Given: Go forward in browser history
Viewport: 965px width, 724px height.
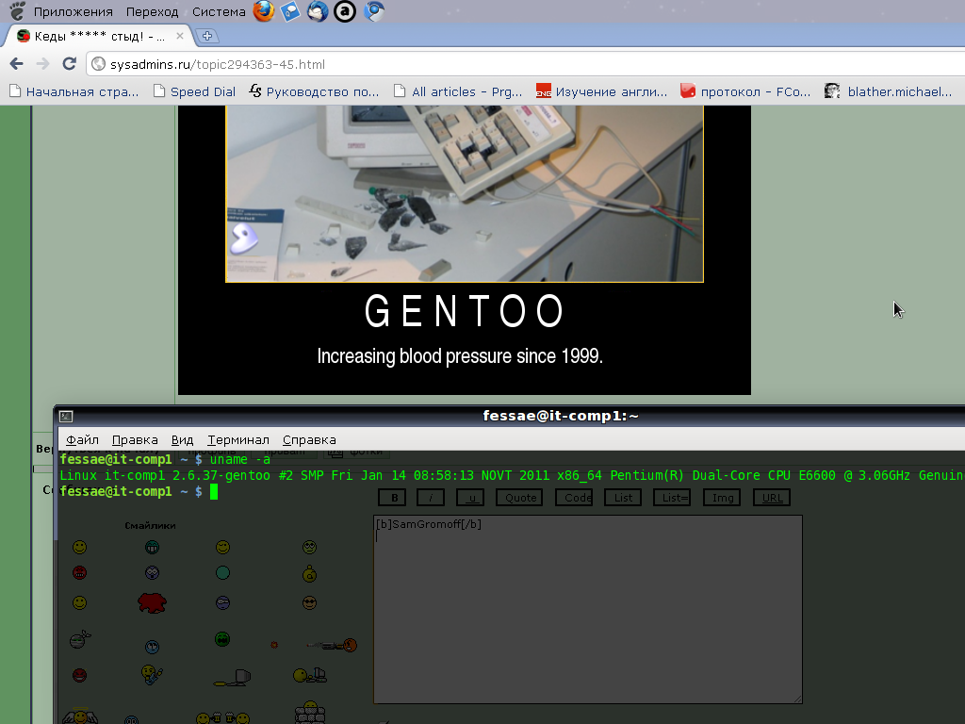Looking at the screenshot, I should [42, 63].
